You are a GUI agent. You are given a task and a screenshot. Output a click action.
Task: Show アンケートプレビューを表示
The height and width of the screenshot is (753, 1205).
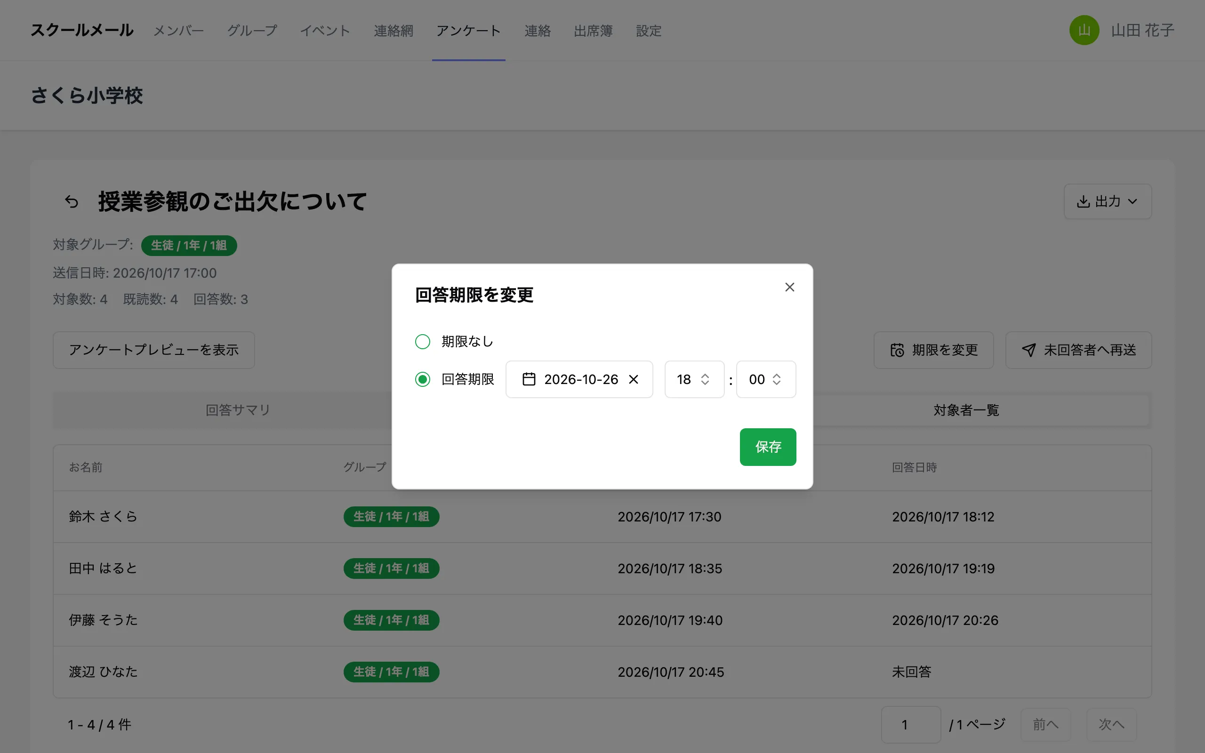[154, 350]
